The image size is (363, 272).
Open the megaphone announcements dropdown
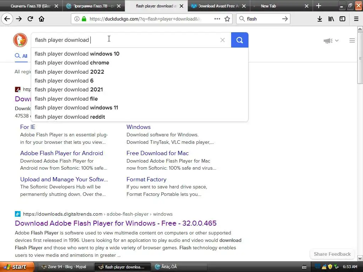pyautogui.click(x=331, y=41)
